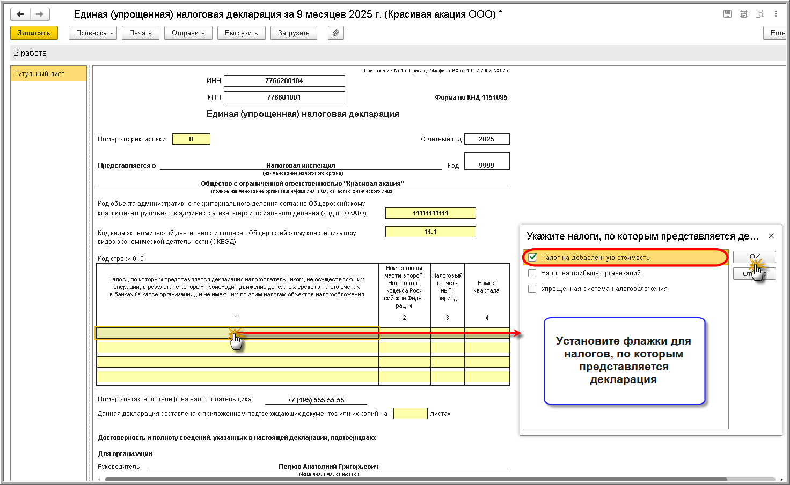Click the floppy disk save icon
The image size is (790, 485).
click(x=727, y=14)
